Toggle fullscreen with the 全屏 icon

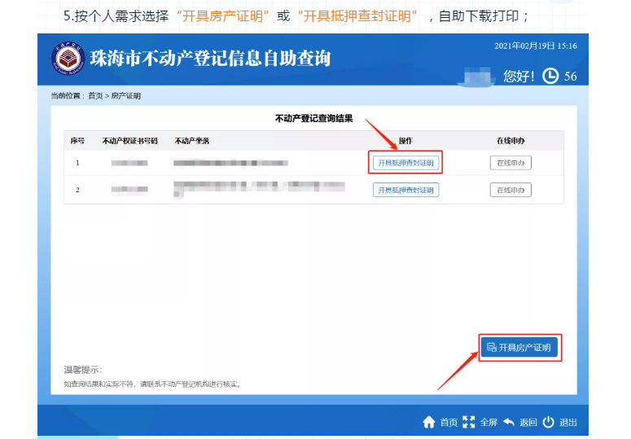coord(468,422)
